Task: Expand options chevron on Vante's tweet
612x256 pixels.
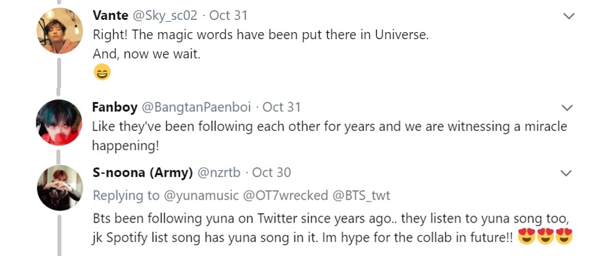Action: point(570,17)
